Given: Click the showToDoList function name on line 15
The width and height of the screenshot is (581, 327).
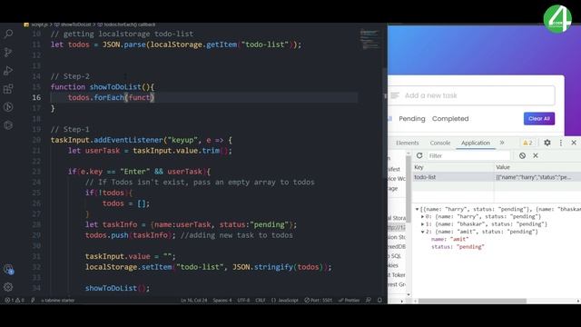Looking at the screenshot, I should (x=115, y=87).
